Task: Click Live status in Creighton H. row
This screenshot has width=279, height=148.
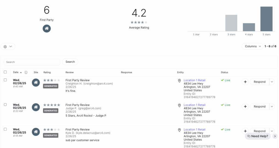Action: click(225, 80)
